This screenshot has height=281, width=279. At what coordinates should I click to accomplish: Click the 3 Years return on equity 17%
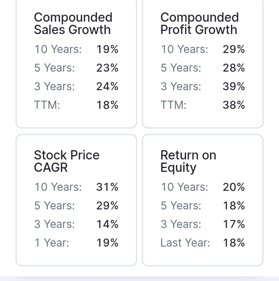(234, 224)
